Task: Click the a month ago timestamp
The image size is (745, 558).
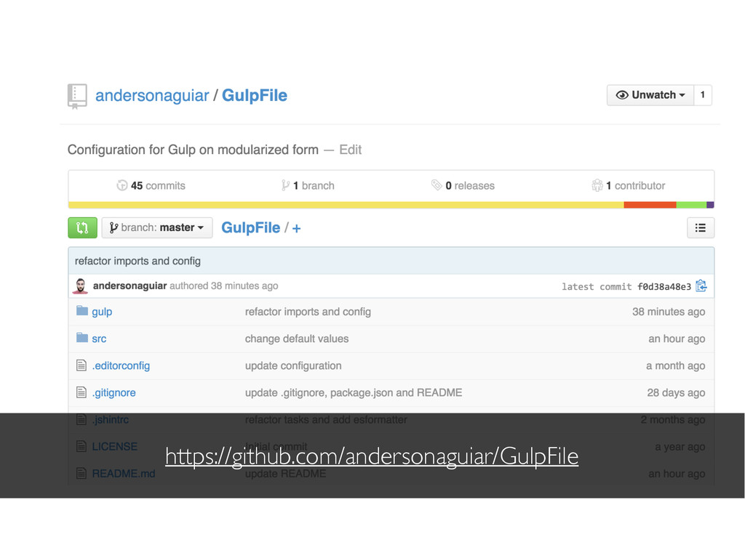Action: (676, 366)
